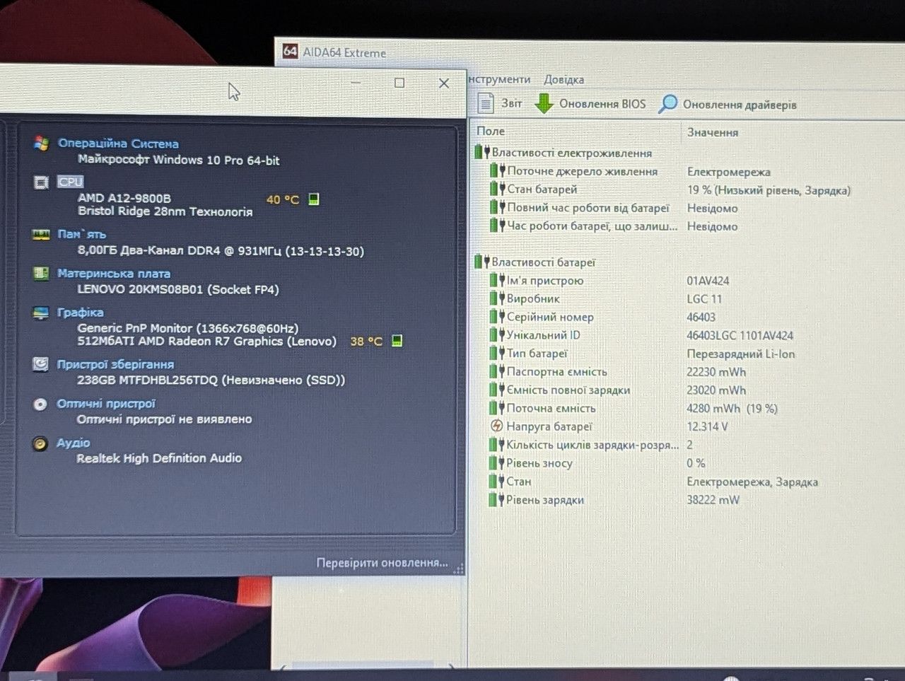Launch Оновлення драйверів from the AIDA64 toolbar
Screen dimensions: 905x681
point(727,105)
